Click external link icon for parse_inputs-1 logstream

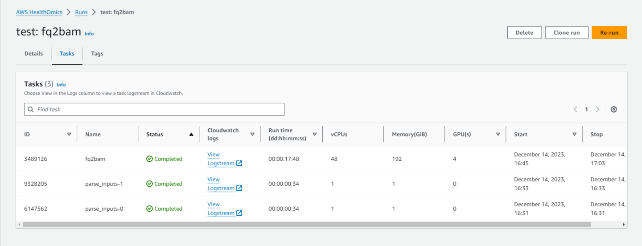239,189
